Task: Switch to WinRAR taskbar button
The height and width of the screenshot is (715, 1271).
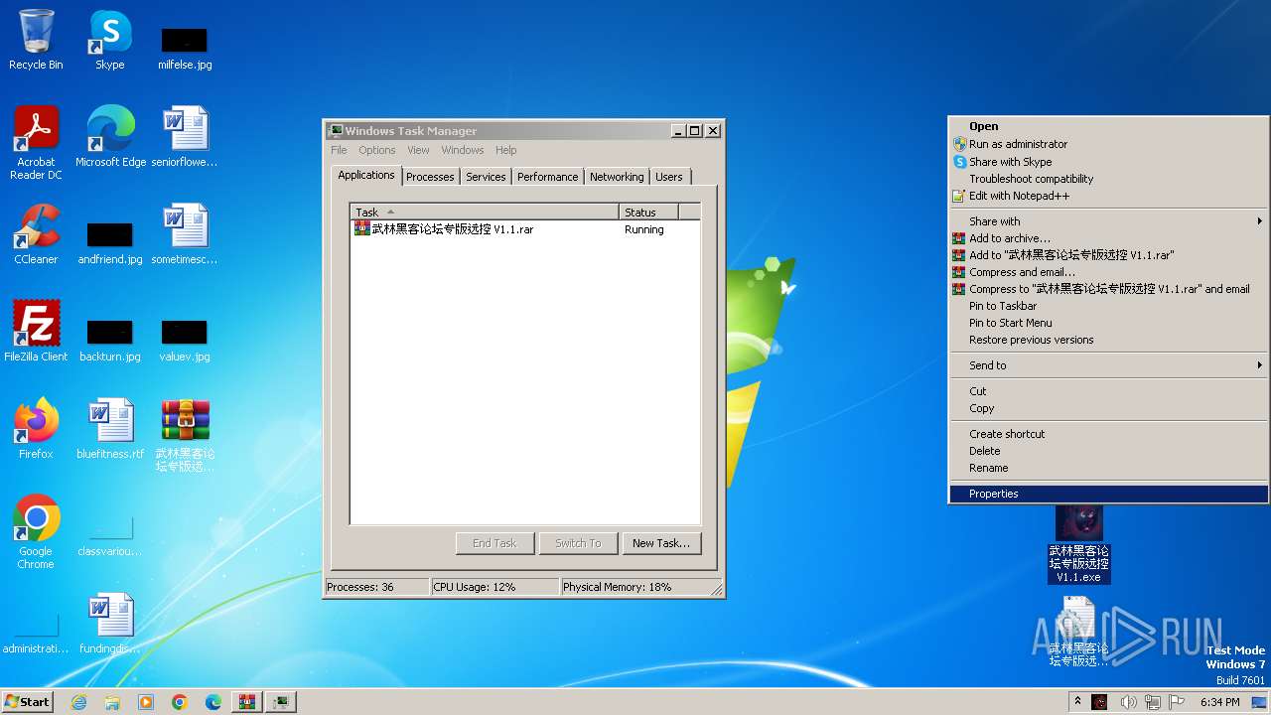Action: (247, 702)
